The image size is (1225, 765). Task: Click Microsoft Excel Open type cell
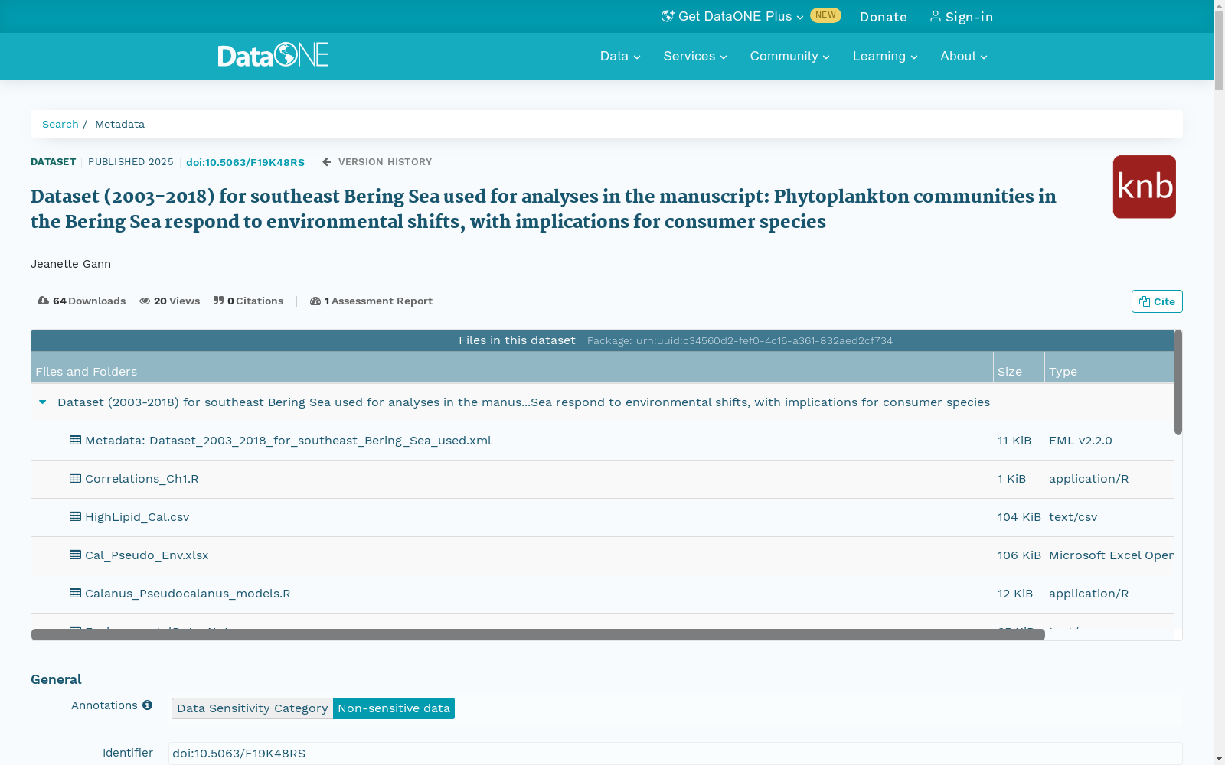1112,555
